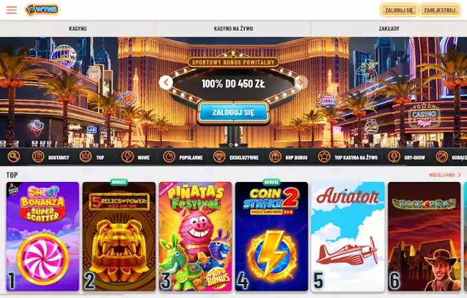Go to previous banner slide arrow
The image size is (467, 298).
pos(166,83)
